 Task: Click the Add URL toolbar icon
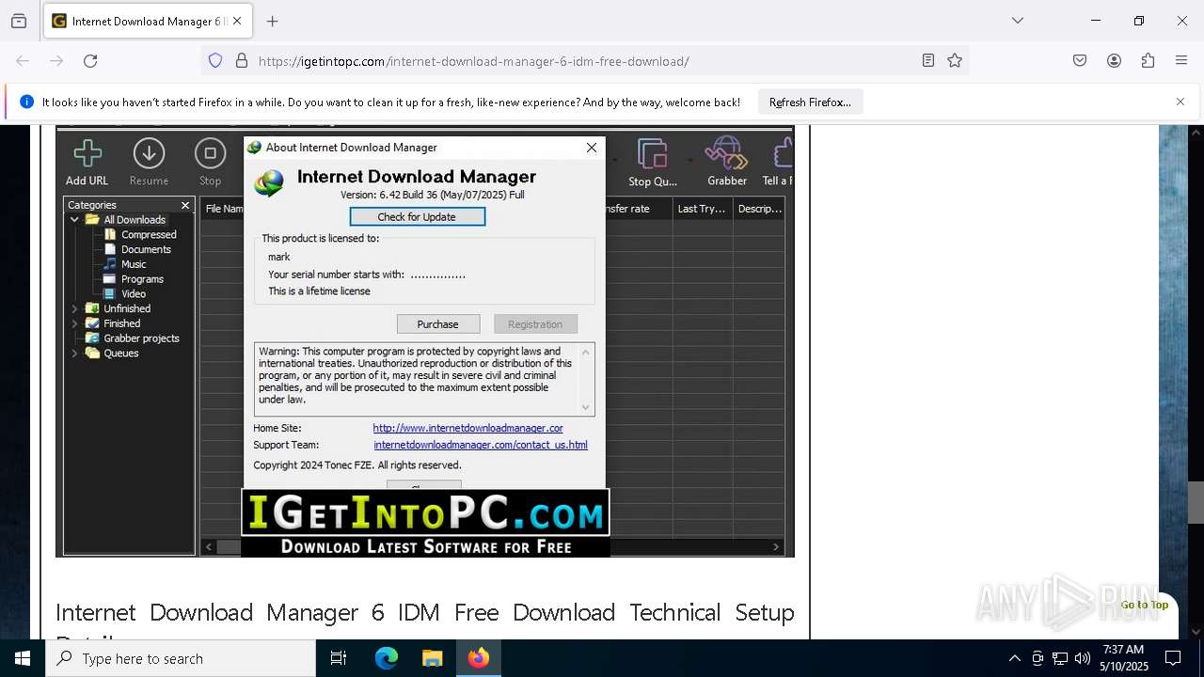coord(87,163)
